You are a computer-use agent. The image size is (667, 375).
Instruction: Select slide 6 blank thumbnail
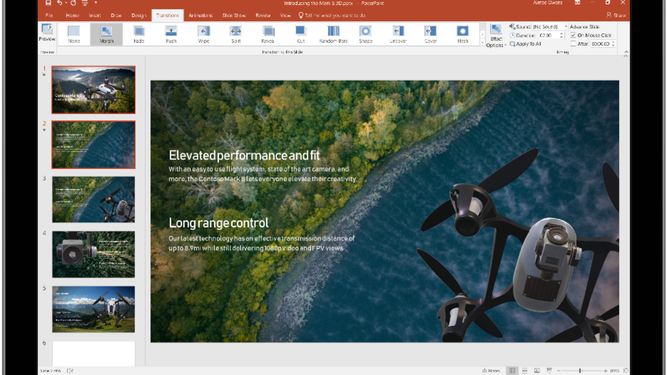point(93,354)
